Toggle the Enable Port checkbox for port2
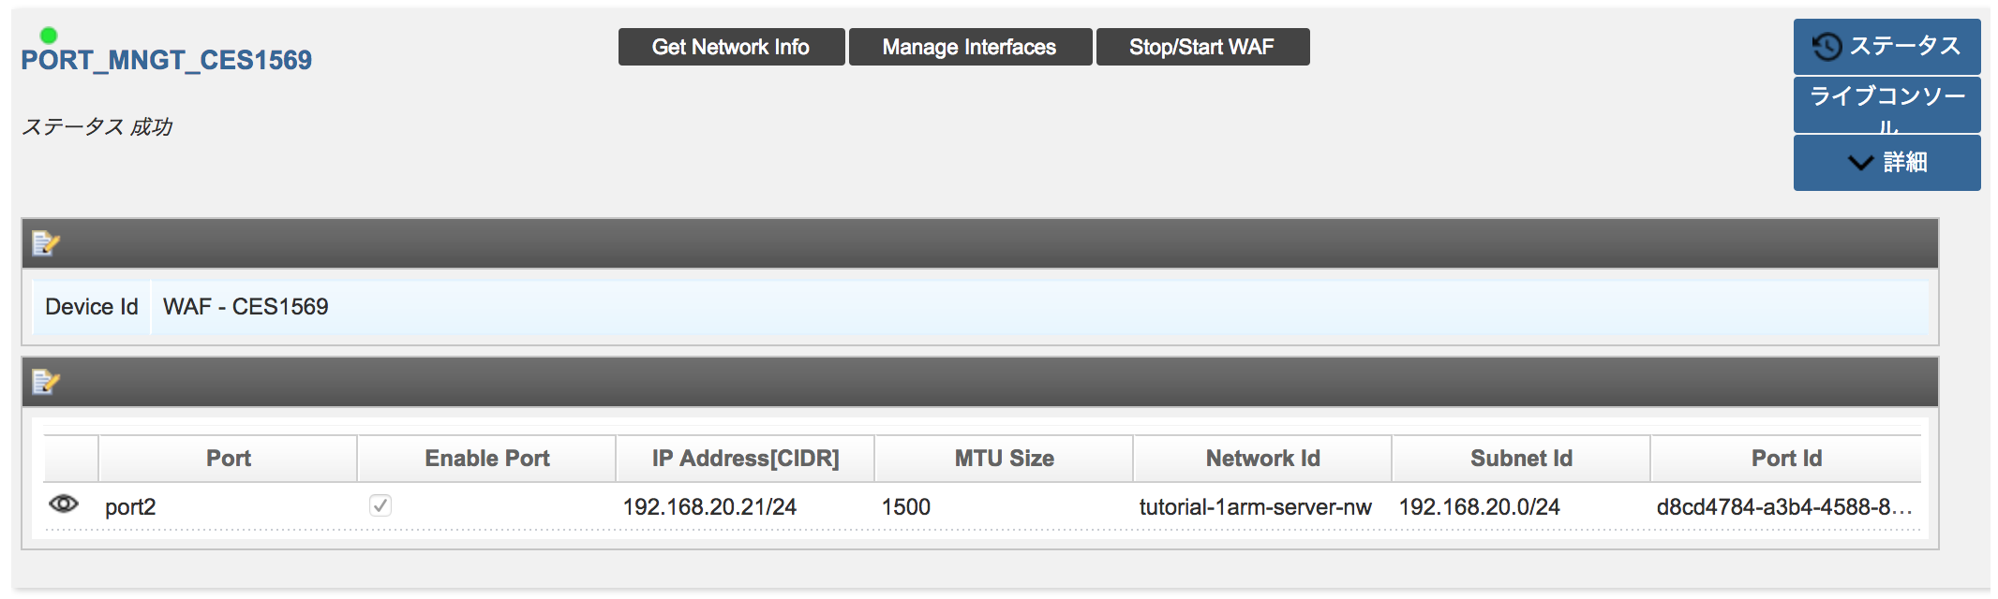Viewport: 1998px width, 599px height. 380,506
